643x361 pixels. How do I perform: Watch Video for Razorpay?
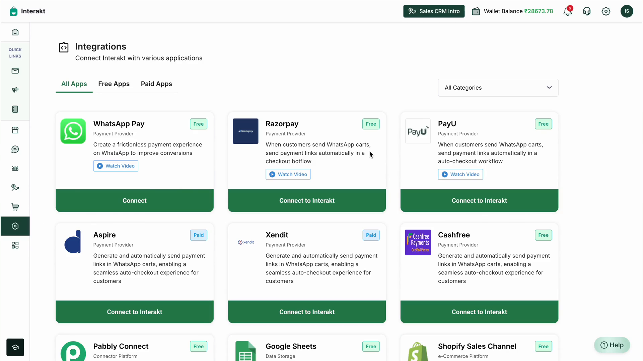click(288, 174)
